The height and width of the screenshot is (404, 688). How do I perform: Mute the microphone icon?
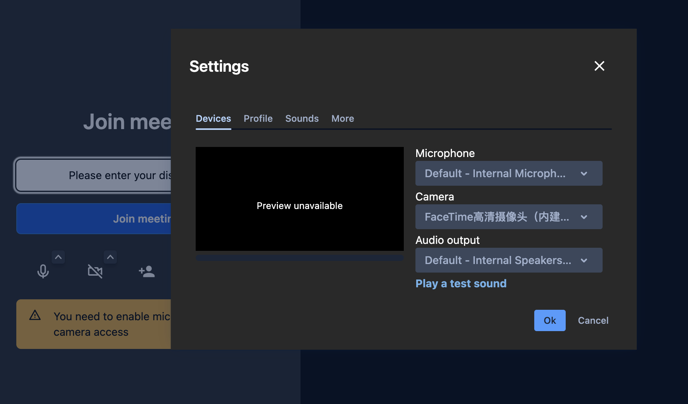[43, 271]
